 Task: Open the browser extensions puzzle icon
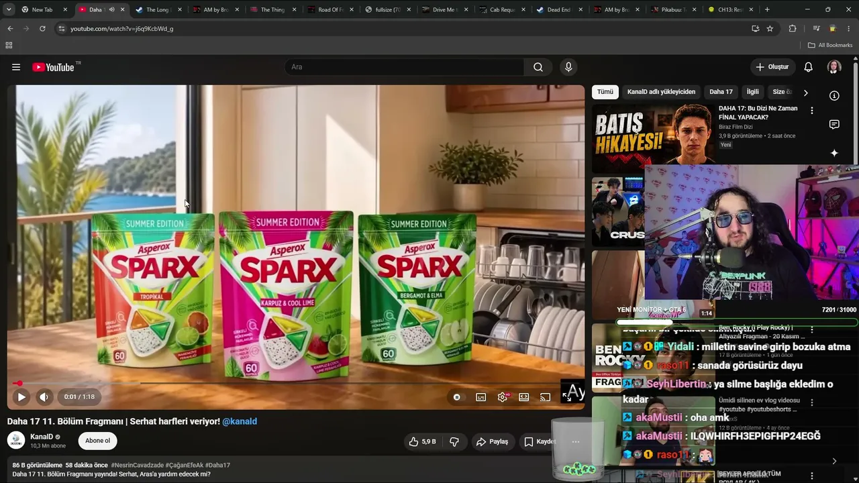point(793,29)
